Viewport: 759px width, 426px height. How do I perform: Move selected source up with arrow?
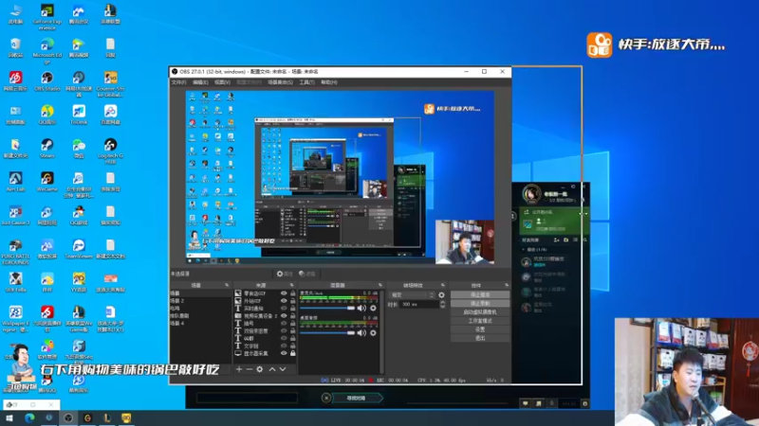click(x=272, y=369)
